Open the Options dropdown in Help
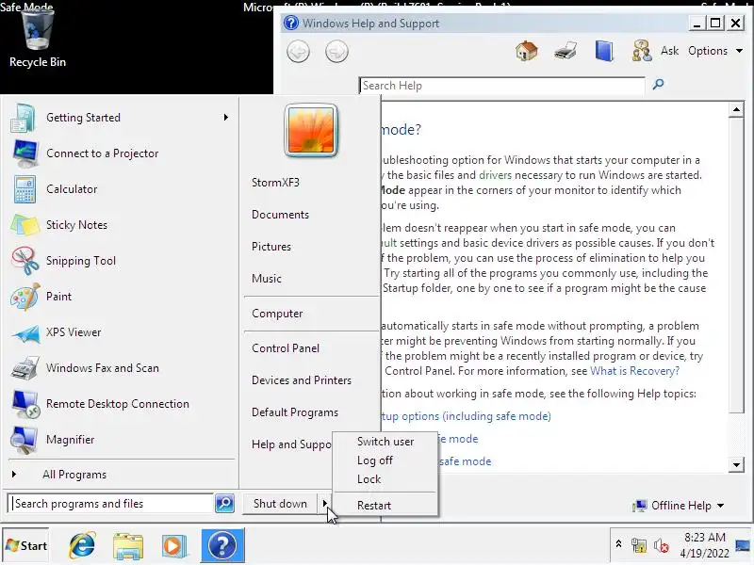Viewport: 754px width, 565px height. (715, 51)
